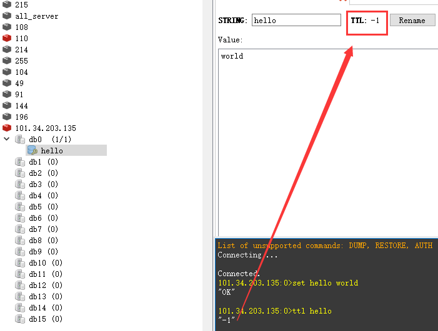The image size is (438, 331).
Task: Collapse the db0 database node
Action: tap(7, 140)
